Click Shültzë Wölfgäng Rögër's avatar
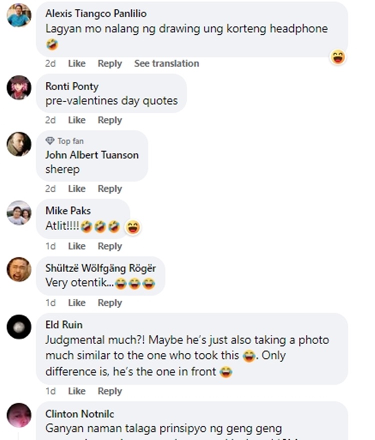The image size is (375, 440). (x=19, y=270)
